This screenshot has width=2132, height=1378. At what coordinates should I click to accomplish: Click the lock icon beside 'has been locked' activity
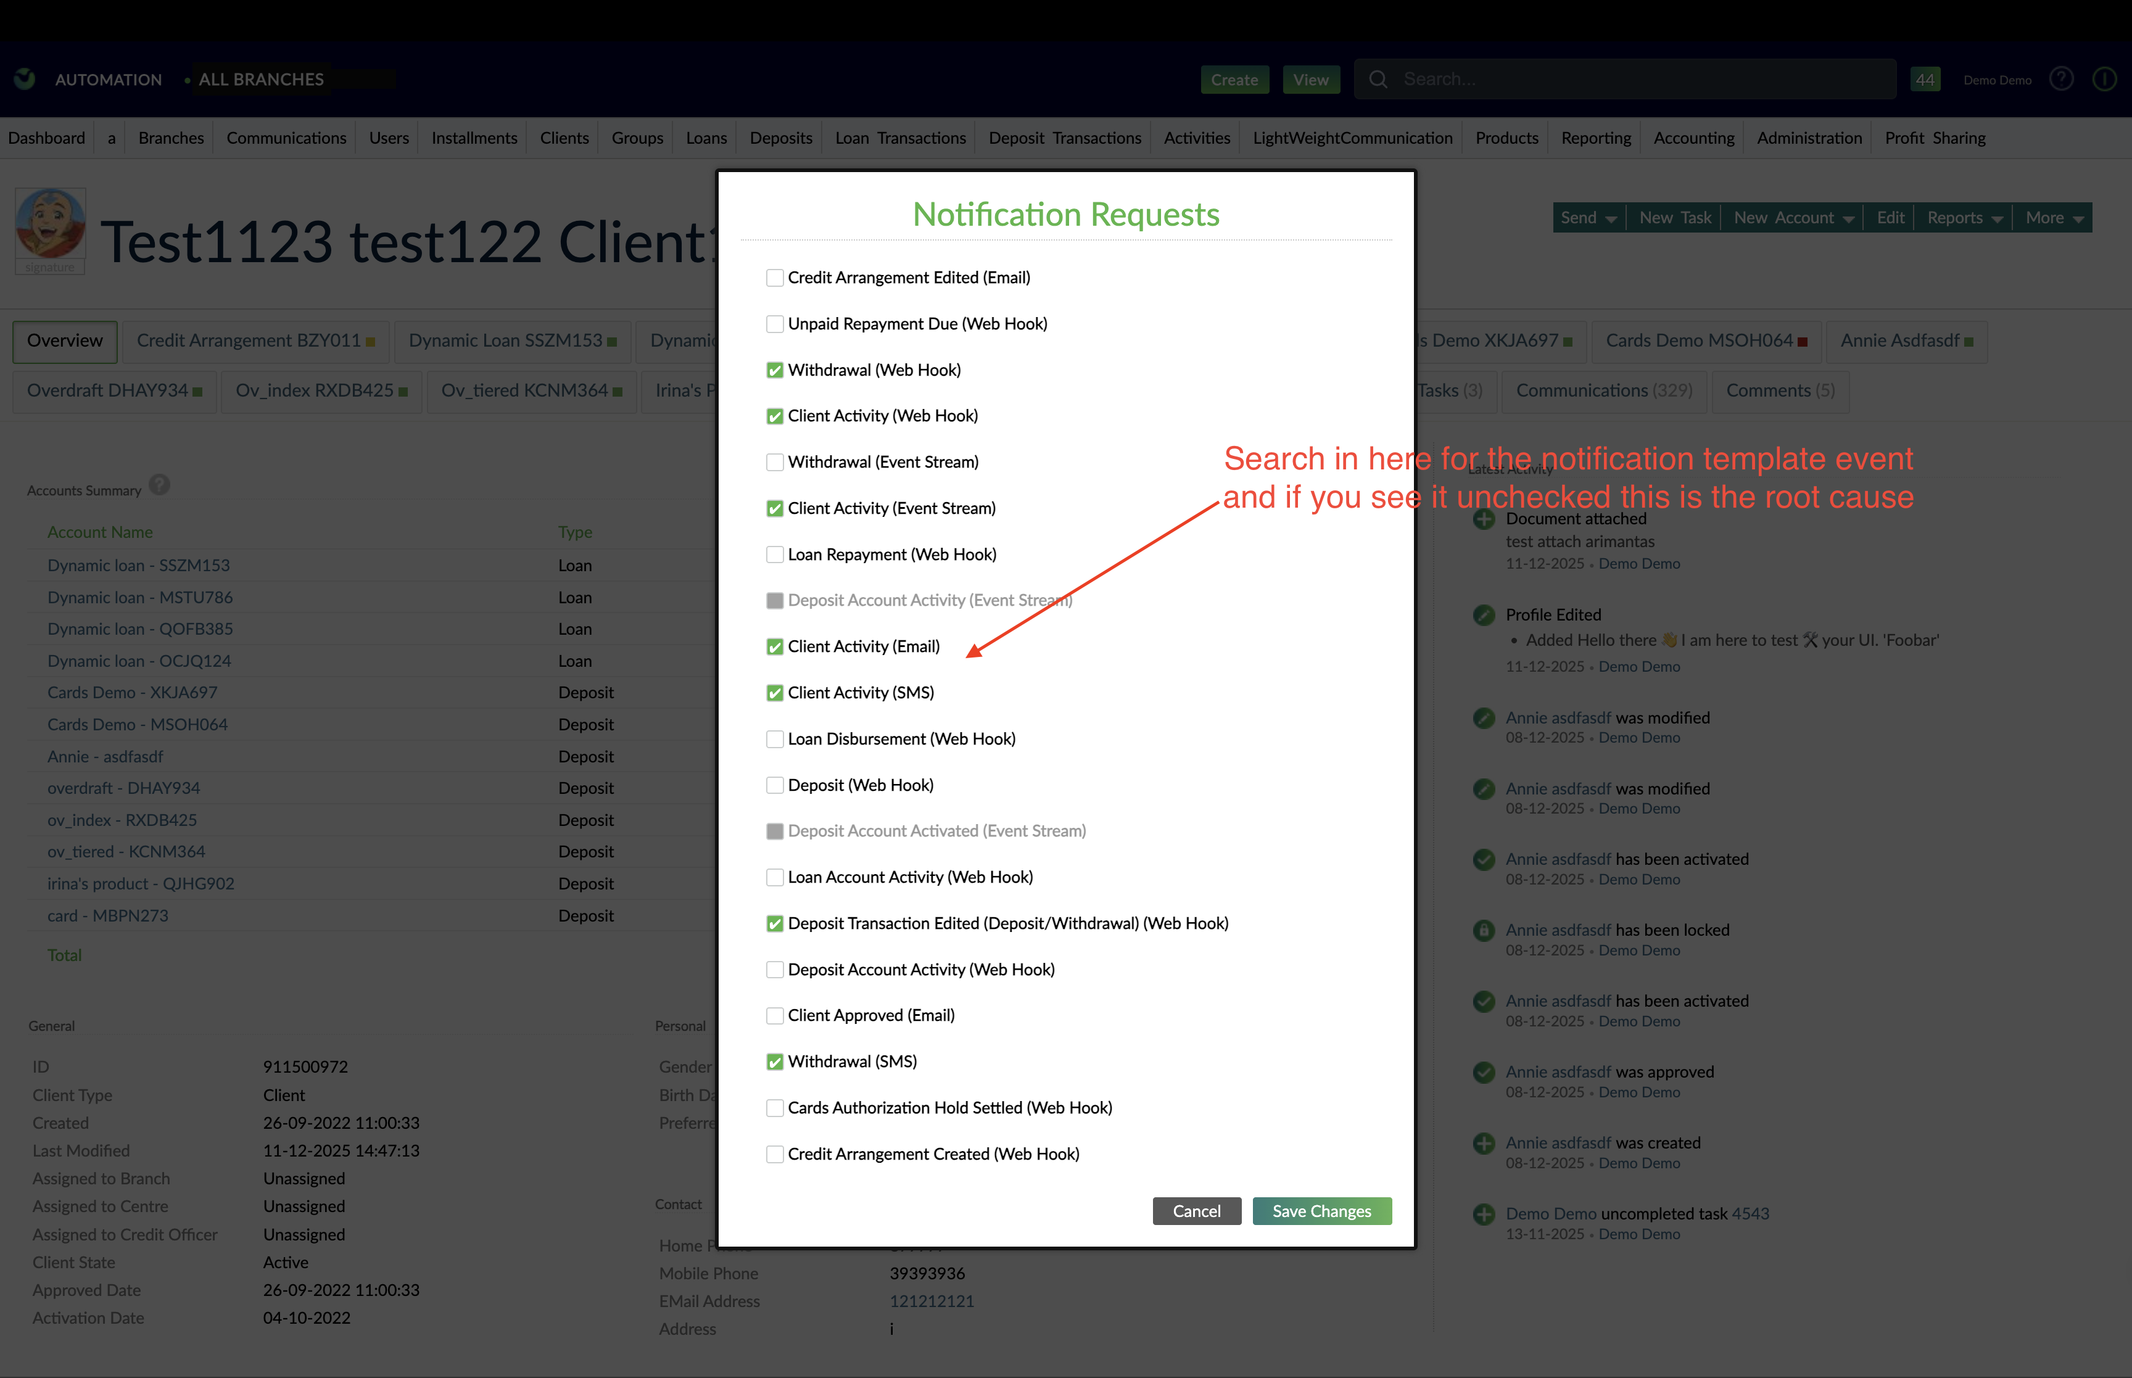(x=1484, y=930)
